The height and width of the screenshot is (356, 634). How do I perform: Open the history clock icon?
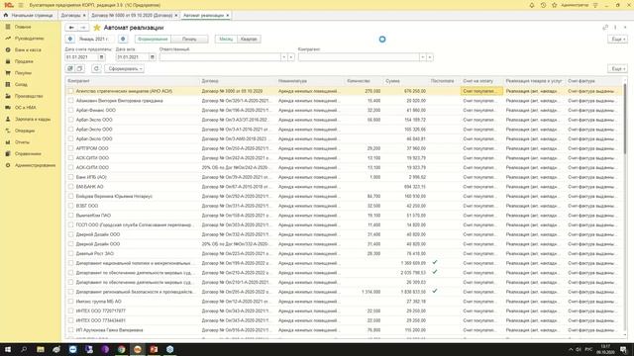click(543, 5)
